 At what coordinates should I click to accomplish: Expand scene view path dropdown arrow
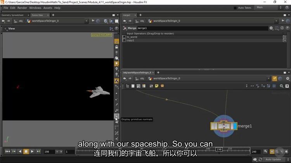(86, 21)
